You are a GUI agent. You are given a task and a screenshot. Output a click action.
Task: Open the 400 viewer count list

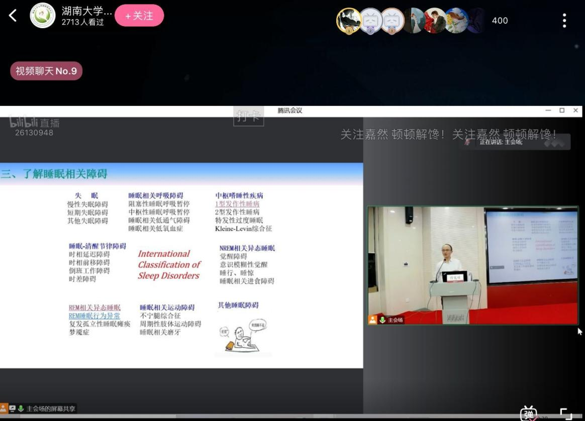[x=500, y=21]
